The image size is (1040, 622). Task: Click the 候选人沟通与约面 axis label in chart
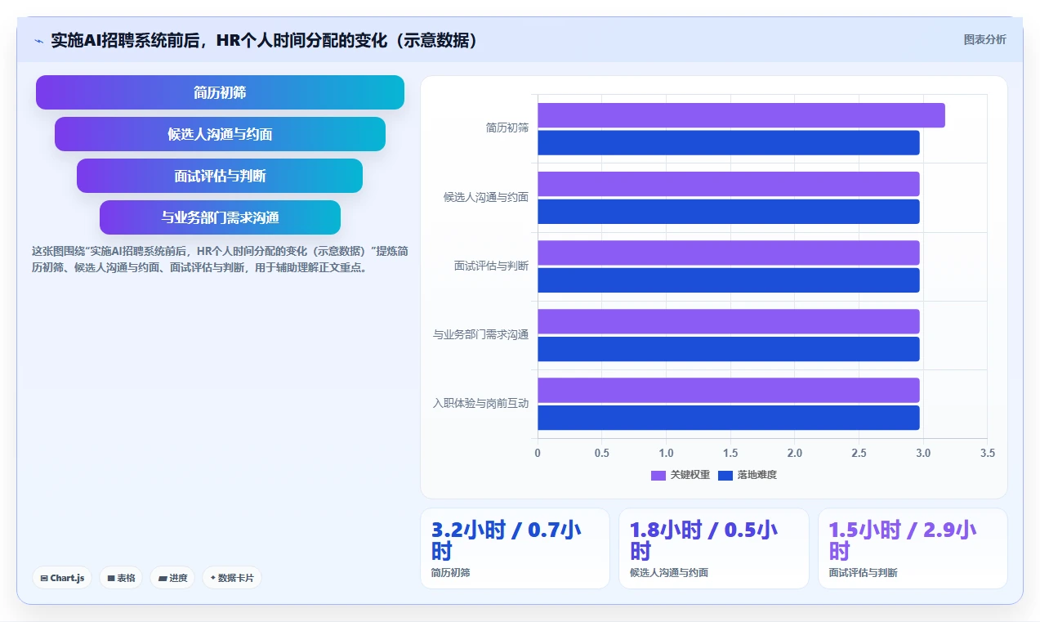click(486, 197)
